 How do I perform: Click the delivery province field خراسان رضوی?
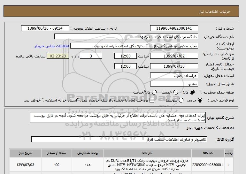tap(174, 75)
